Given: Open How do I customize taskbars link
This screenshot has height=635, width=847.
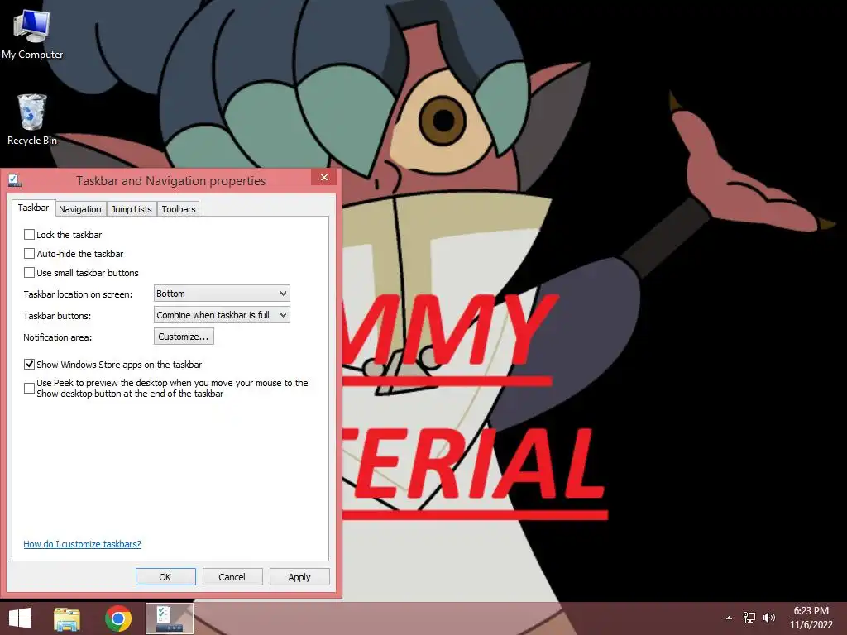Looking at the screenshot, I should [82, 544].
